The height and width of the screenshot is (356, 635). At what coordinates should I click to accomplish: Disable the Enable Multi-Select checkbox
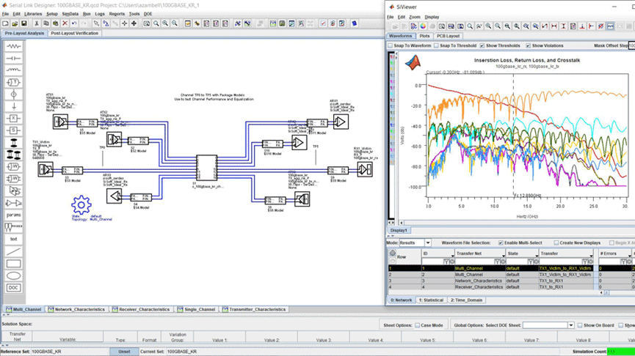click(501, 243)
